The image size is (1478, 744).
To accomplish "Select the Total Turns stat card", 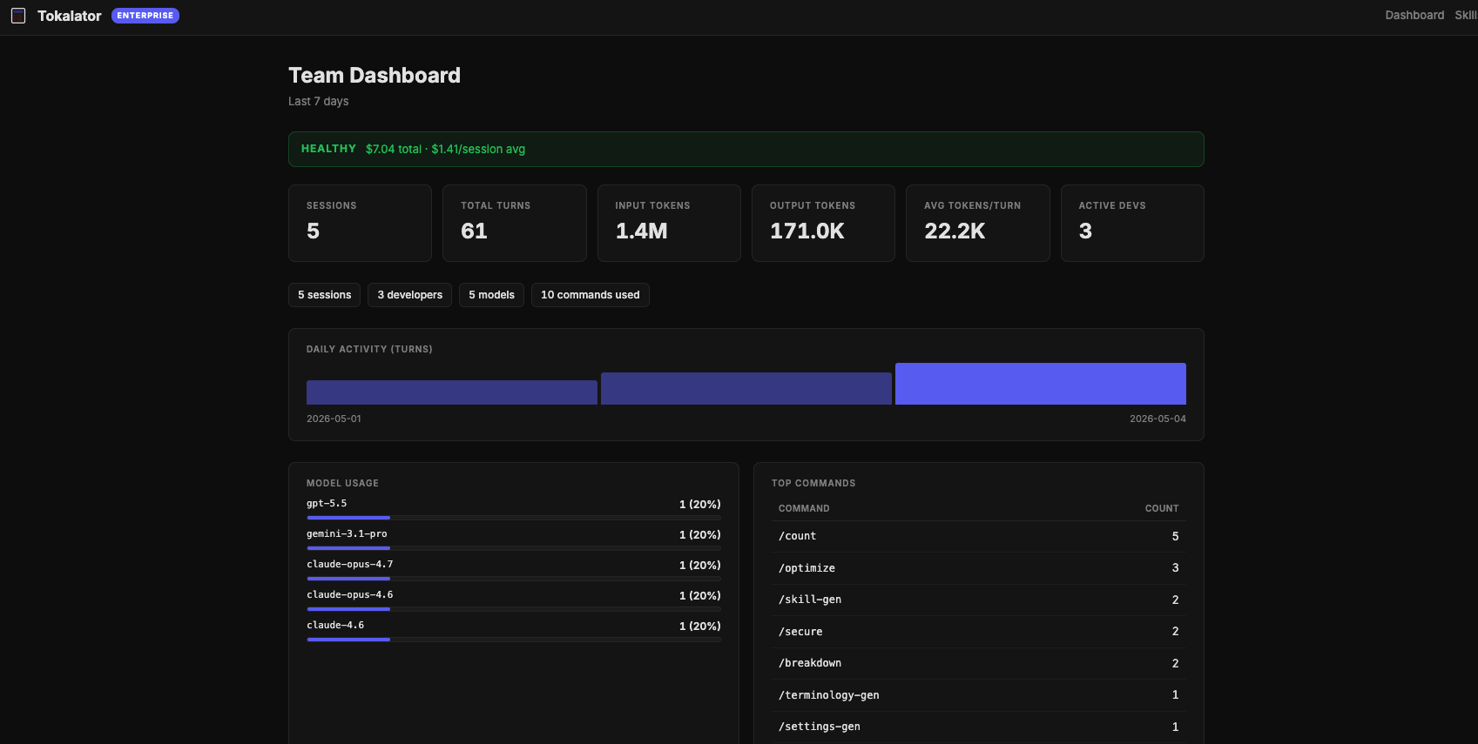I will [x=515, y=223].
